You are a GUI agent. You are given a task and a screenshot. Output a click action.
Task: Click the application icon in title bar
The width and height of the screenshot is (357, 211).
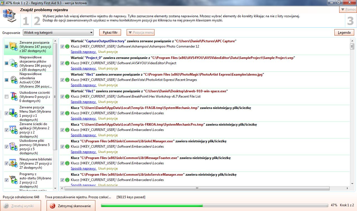(x=3, y=3)
